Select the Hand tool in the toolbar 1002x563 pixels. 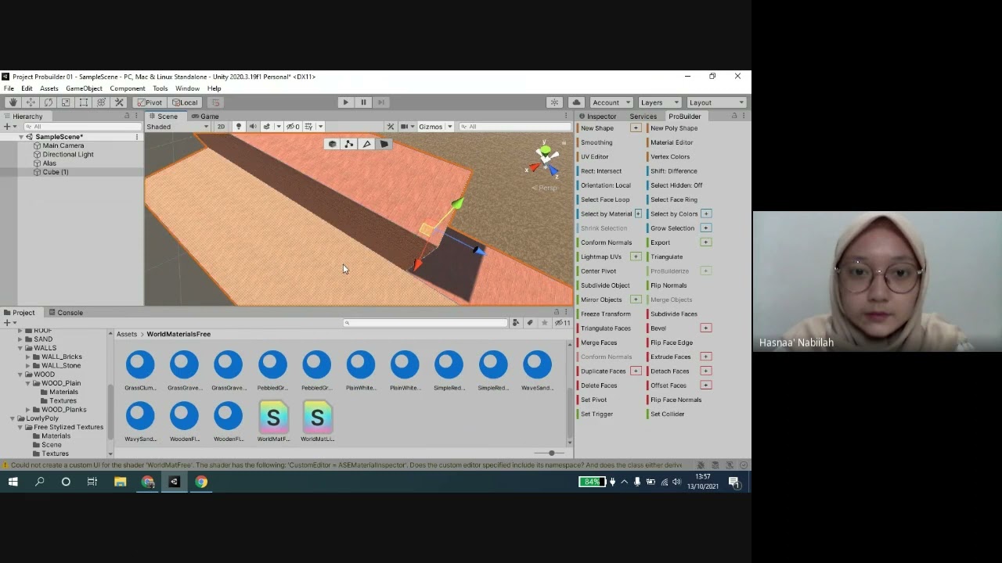tap(13, 102)
